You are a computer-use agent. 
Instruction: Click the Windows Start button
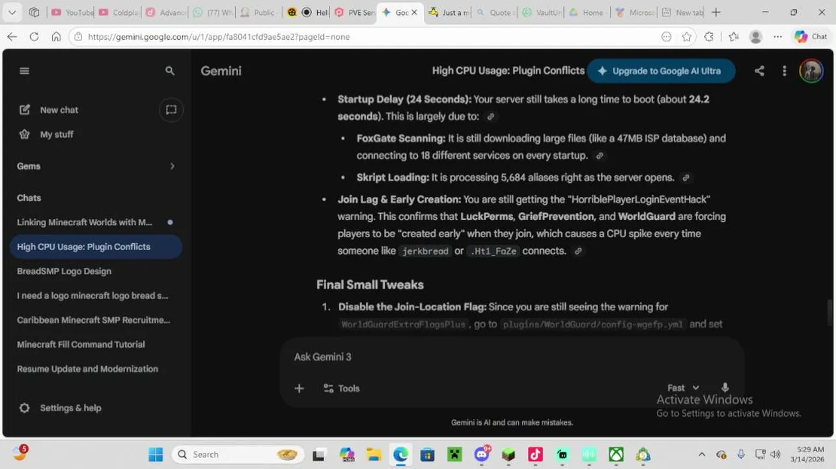coord(156,455)
